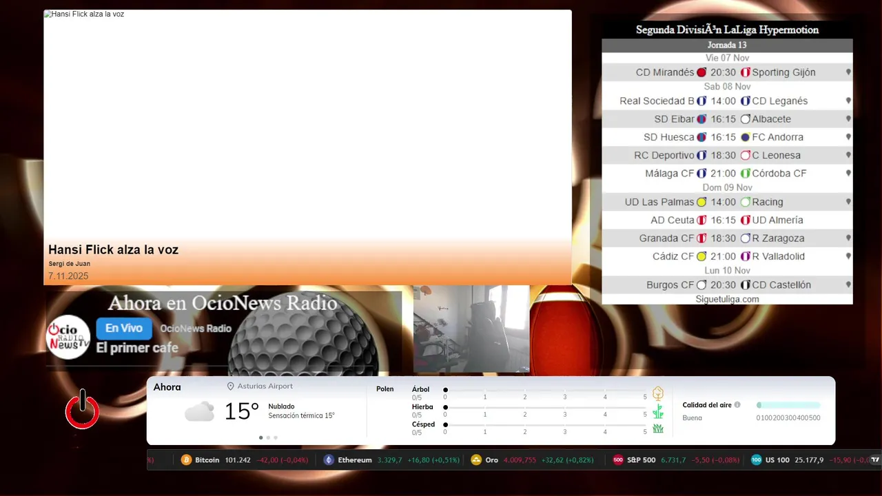Click the map pin on Málaga CF row

(x=848, y=174)
